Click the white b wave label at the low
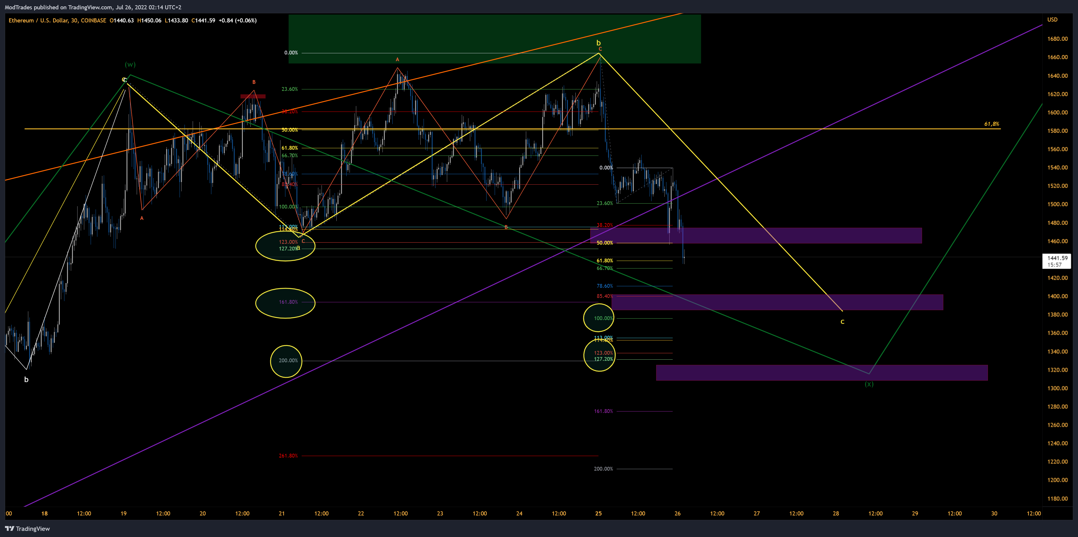Viewport: 1078px width, 537px height. point(26,379)
